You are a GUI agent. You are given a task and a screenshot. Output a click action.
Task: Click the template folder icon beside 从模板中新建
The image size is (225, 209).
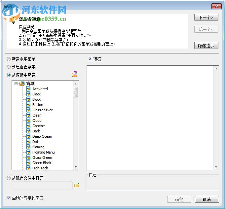click(75, 74)
